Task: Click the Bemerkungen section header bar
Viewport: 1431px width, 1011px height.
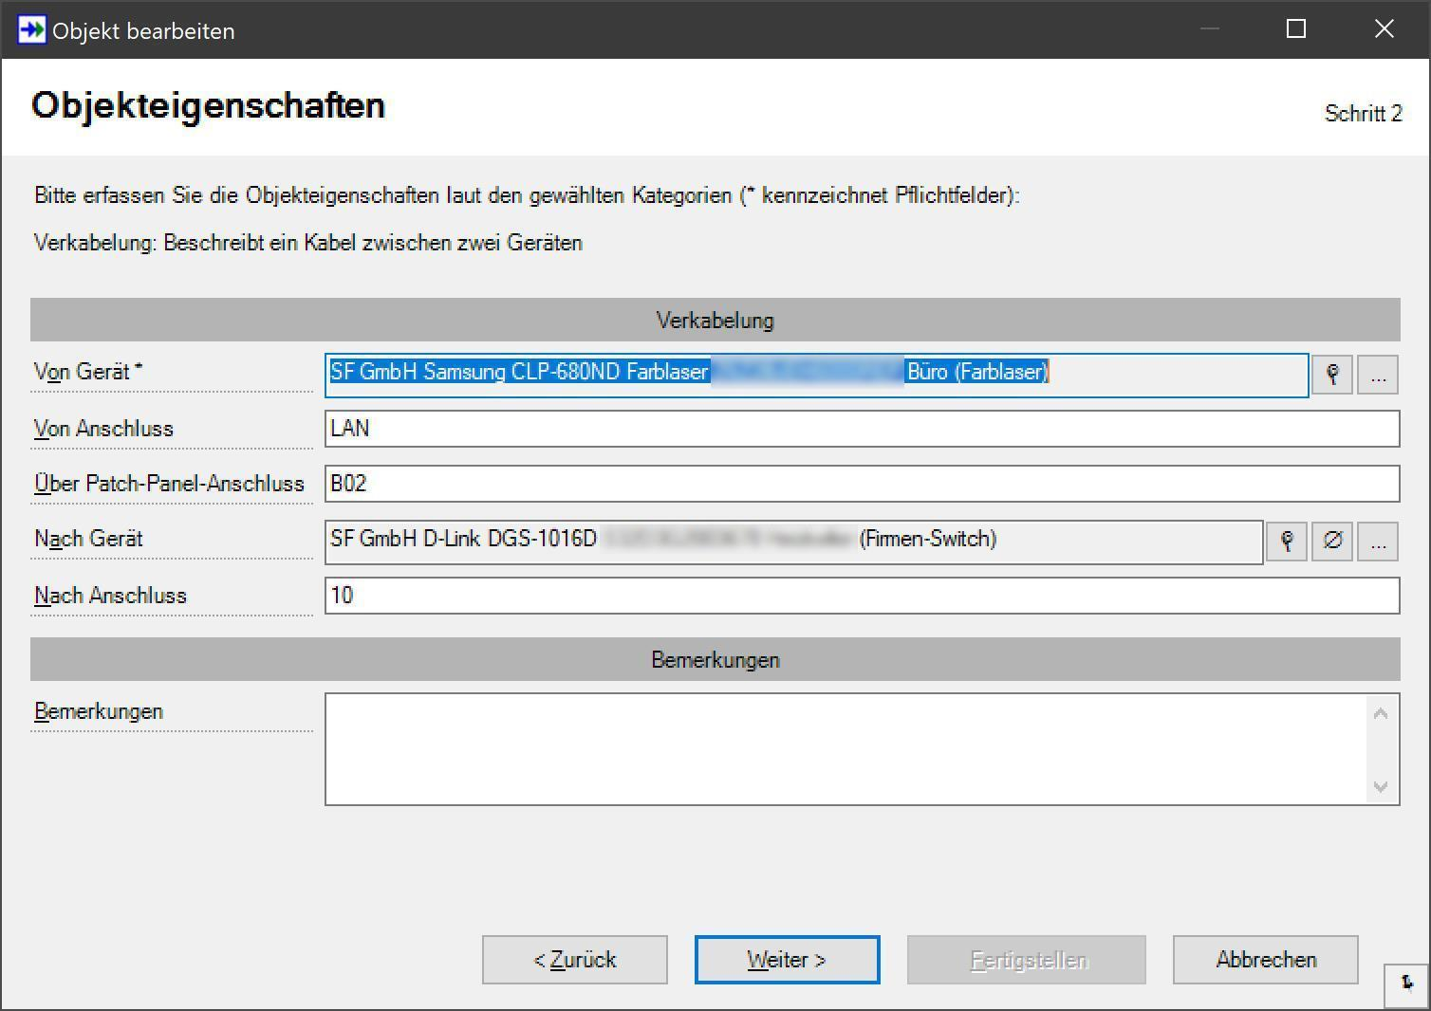Action: pyautogui.click(x=715, y=659)
